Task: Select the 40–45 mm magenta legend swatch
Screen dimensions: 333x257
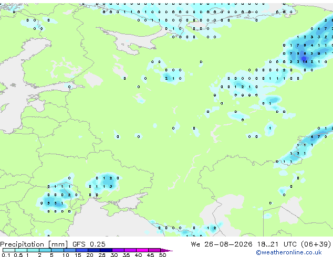Action: [x=142, y=250]
